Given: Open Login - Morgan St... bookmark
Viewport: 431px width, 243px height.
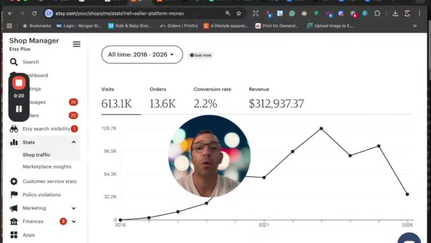Looking at the screenshot, I should pos(78,26).
